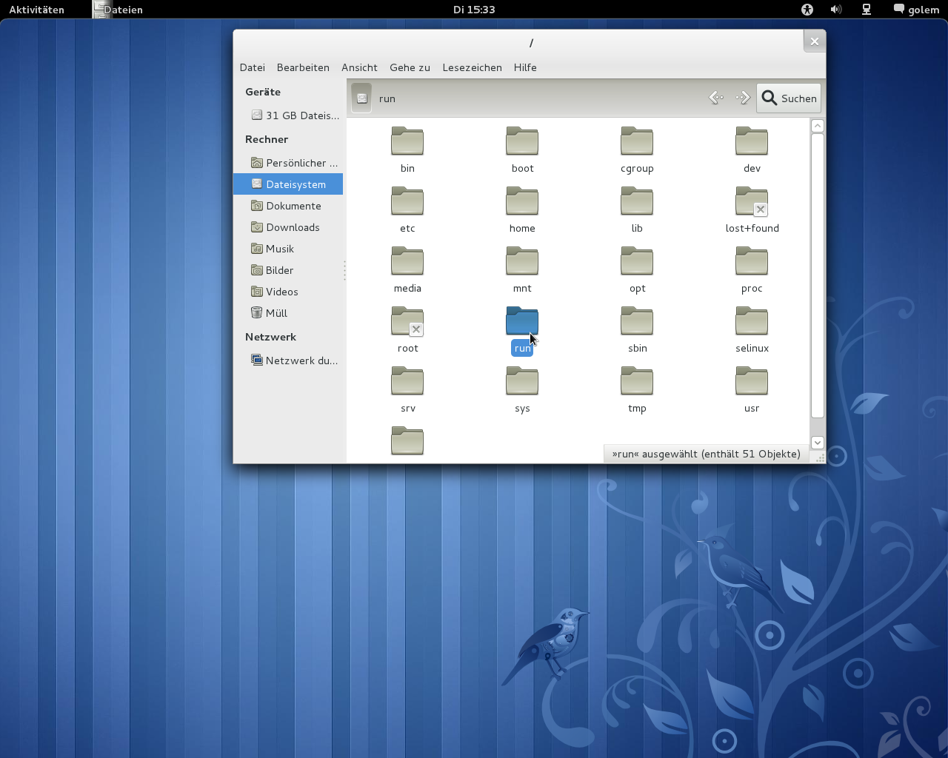
Task: Open the boot folder
Action: click(522, 141)
